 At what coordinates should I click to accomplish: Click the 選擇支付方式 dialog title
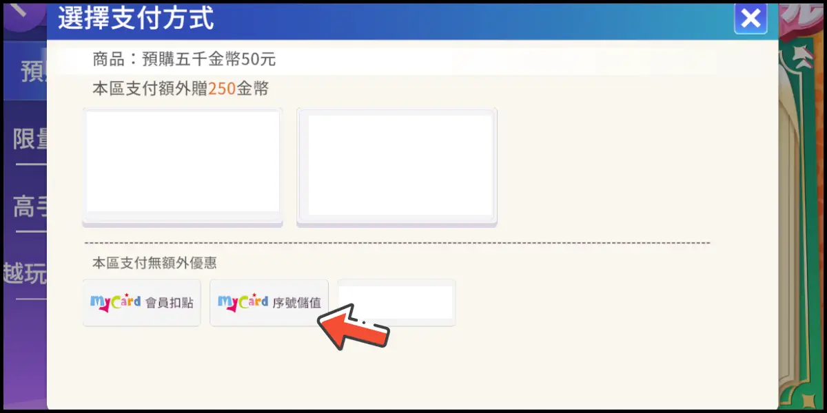coord(136,18)
